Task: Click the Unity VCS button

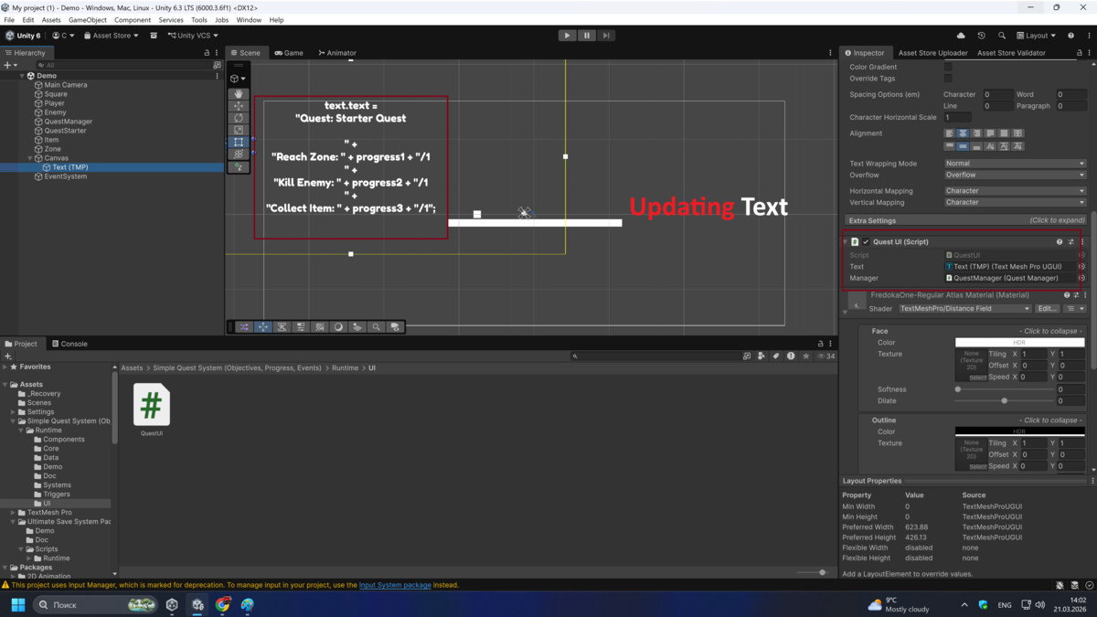Action: (x=193, y=36)
